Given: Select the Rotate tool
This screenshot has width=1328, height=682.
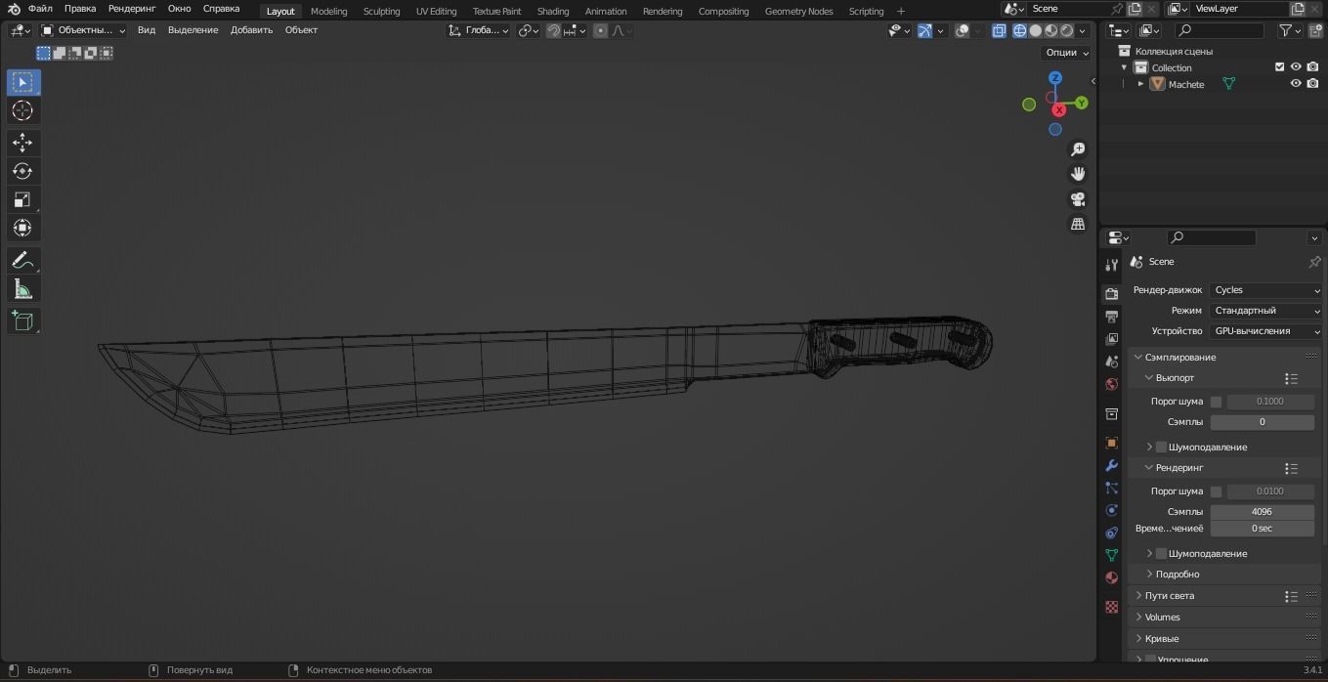Looking at the screenshot, I should 22,171.
